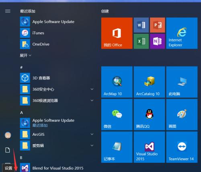The height and width of the screenshot is (172, 201).
Task: Open the ArcCatalog 10 tile
Action: click(149, 82)
